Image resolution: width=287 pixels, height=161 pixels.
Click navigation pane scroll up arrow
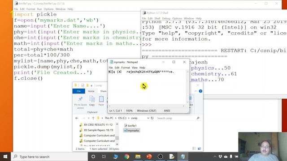(x=117, y=124)
